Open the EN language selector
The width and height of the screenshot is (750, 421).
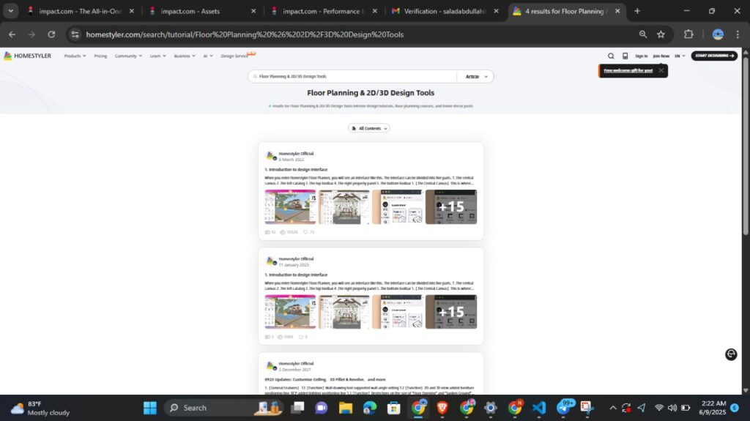[680, 56]
